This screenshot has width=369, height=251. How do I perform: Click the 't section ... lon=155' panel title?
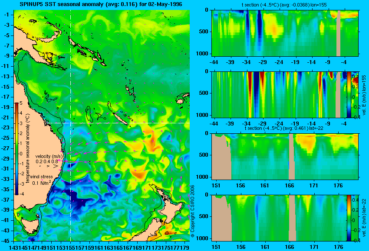click(284, 5)
